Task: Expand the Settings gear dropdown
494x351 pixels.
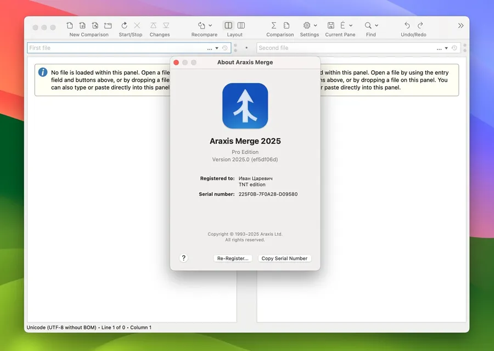Action: (315, 26)
